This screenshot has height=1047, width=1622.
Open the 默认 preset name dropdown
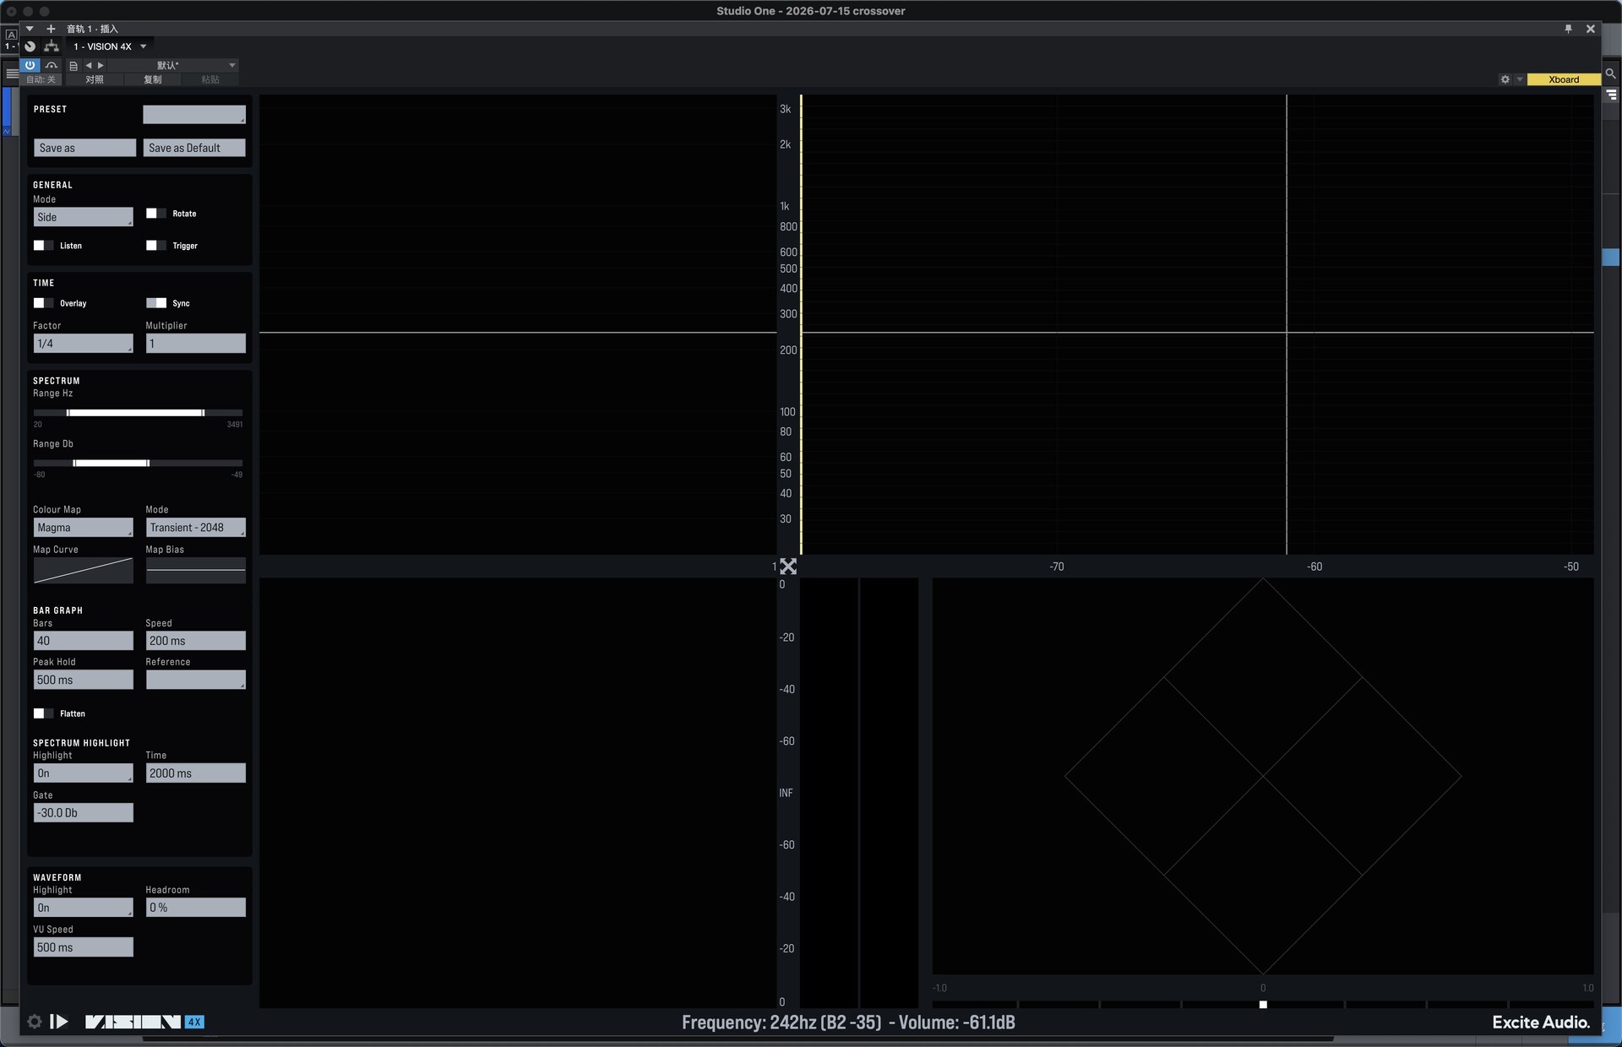171,65
